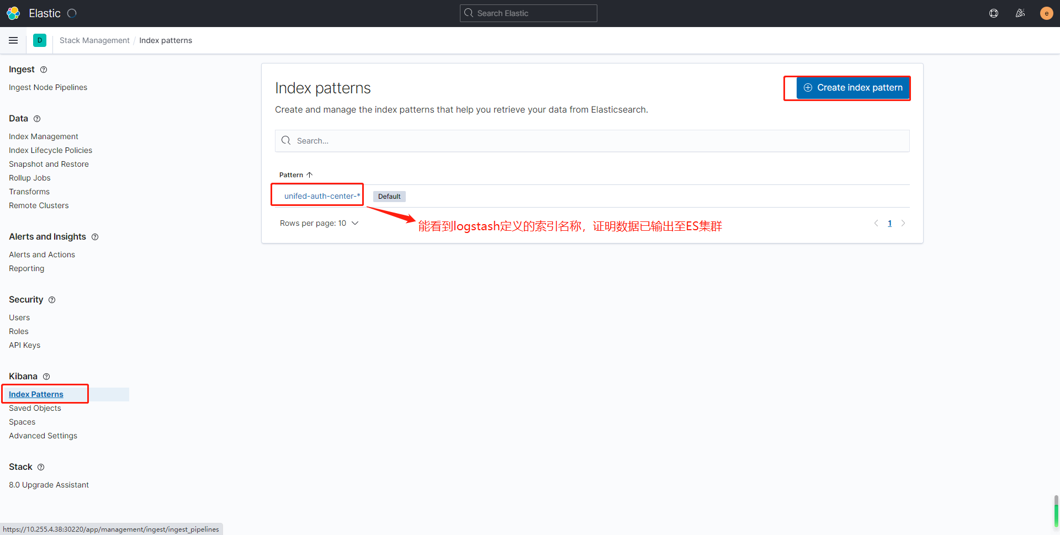Focus the Search Elastic global field
Screen dimensions: 1060x535
click(528, 13)
